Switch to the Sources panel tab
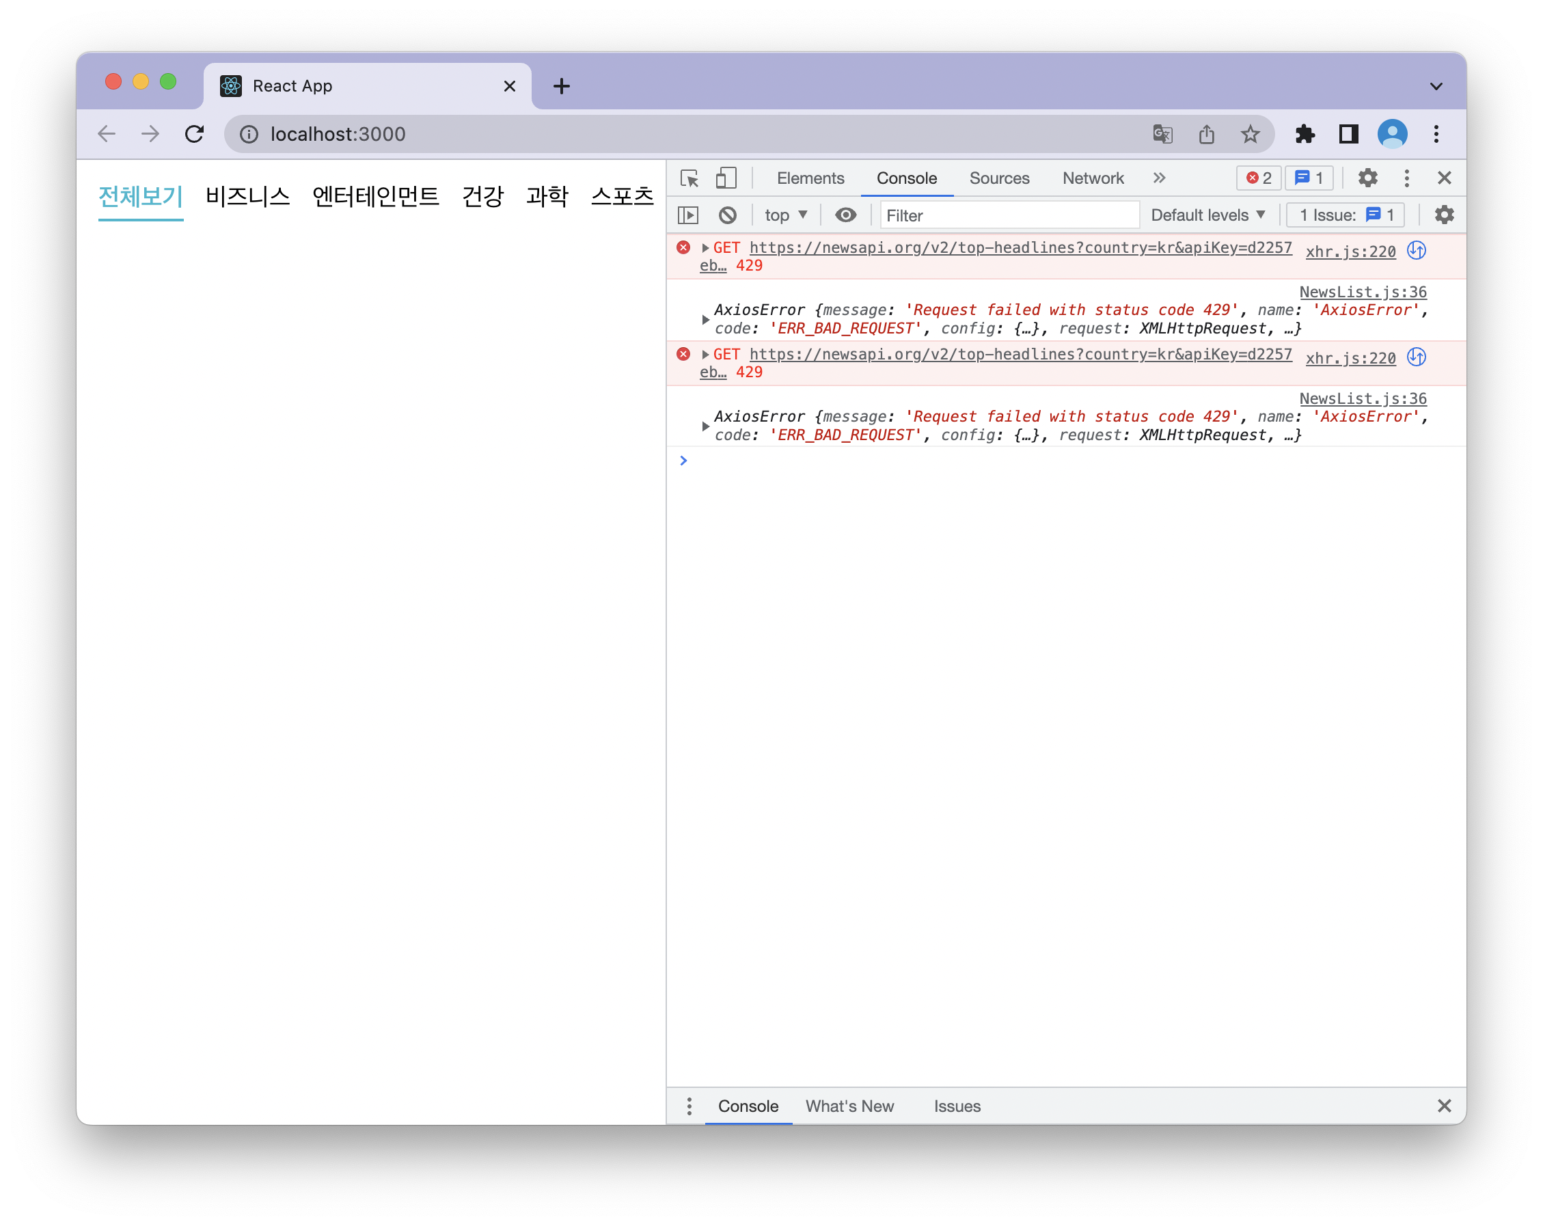This screenshot has height=1226, width=1543. click(x=998, y=178)
